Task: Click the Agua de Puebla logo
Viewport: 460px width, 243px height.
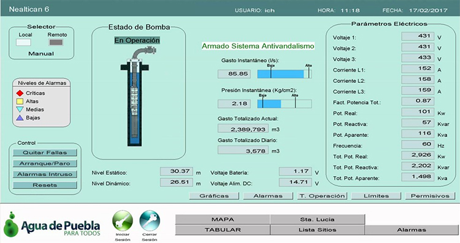Action: point(52,225)
